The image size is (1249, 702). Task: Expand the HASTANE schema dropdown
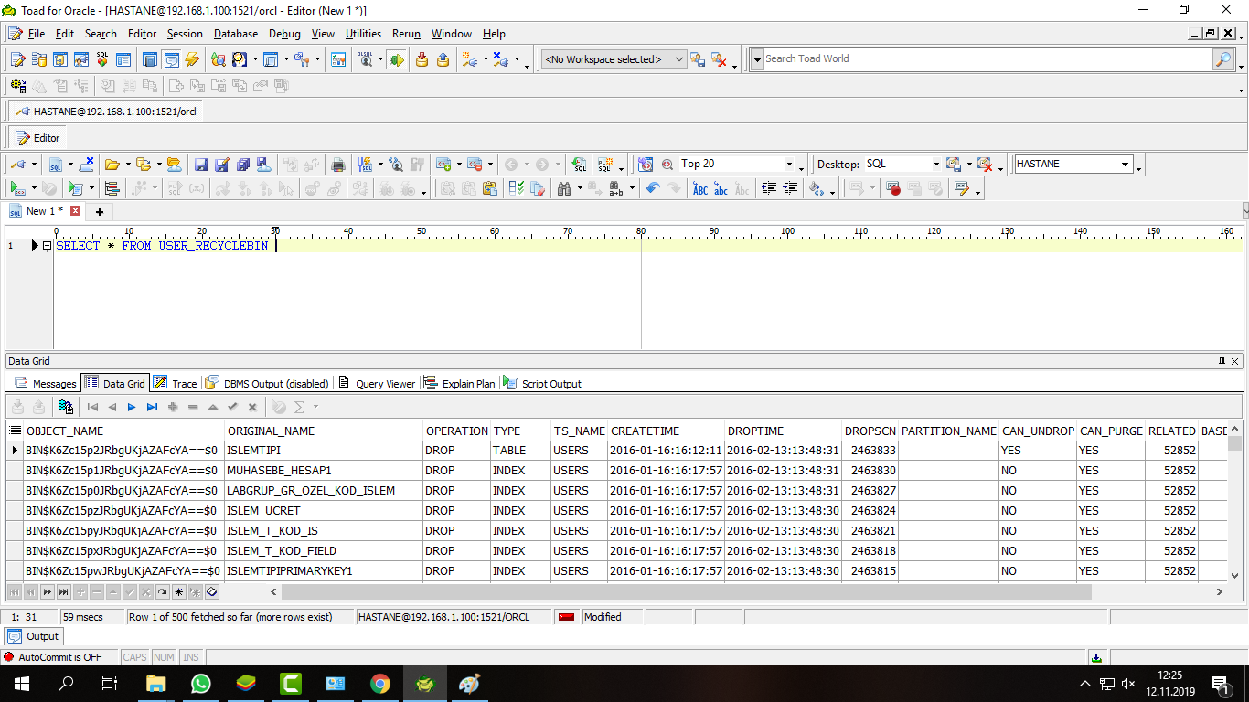tap(1125, 165)
